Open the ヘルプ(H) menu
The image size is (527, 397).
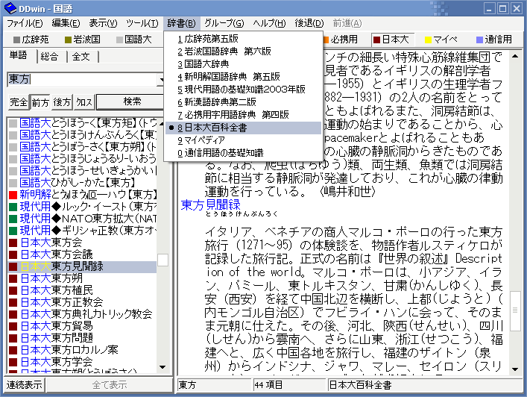pyautogui.click(x=269, y=23)
